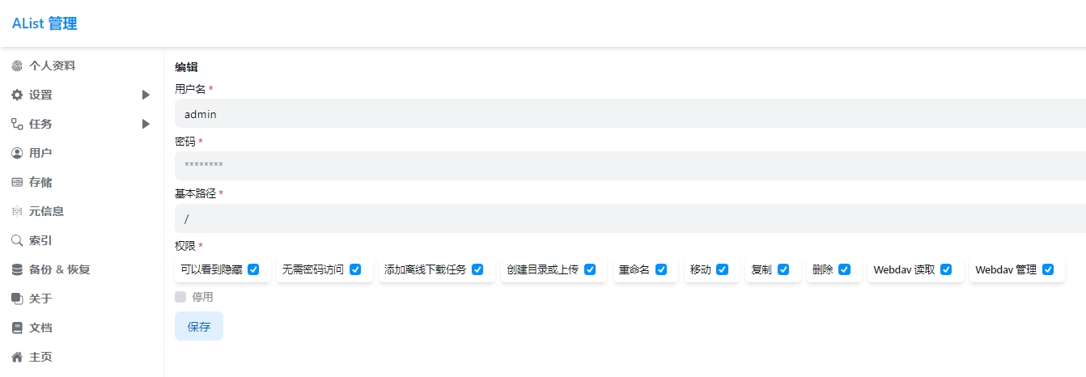This screenshot has width=1086, height=377.
Task: Expand the 设置 submenu arrow
Action: pos(146,95)
